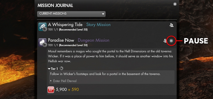Image resolution: width=213 pixels, height=99 pixels.
Task: Click the Dungeon Mission label
Action: point(93,40)
